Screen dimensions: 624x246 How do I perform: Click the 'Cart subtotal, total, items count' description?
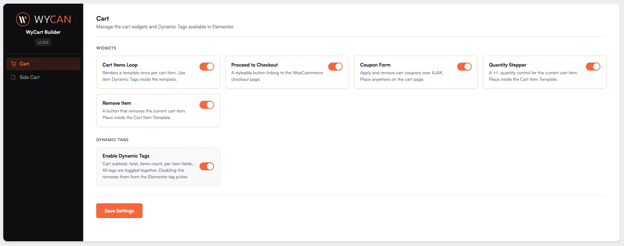[148, 170]
